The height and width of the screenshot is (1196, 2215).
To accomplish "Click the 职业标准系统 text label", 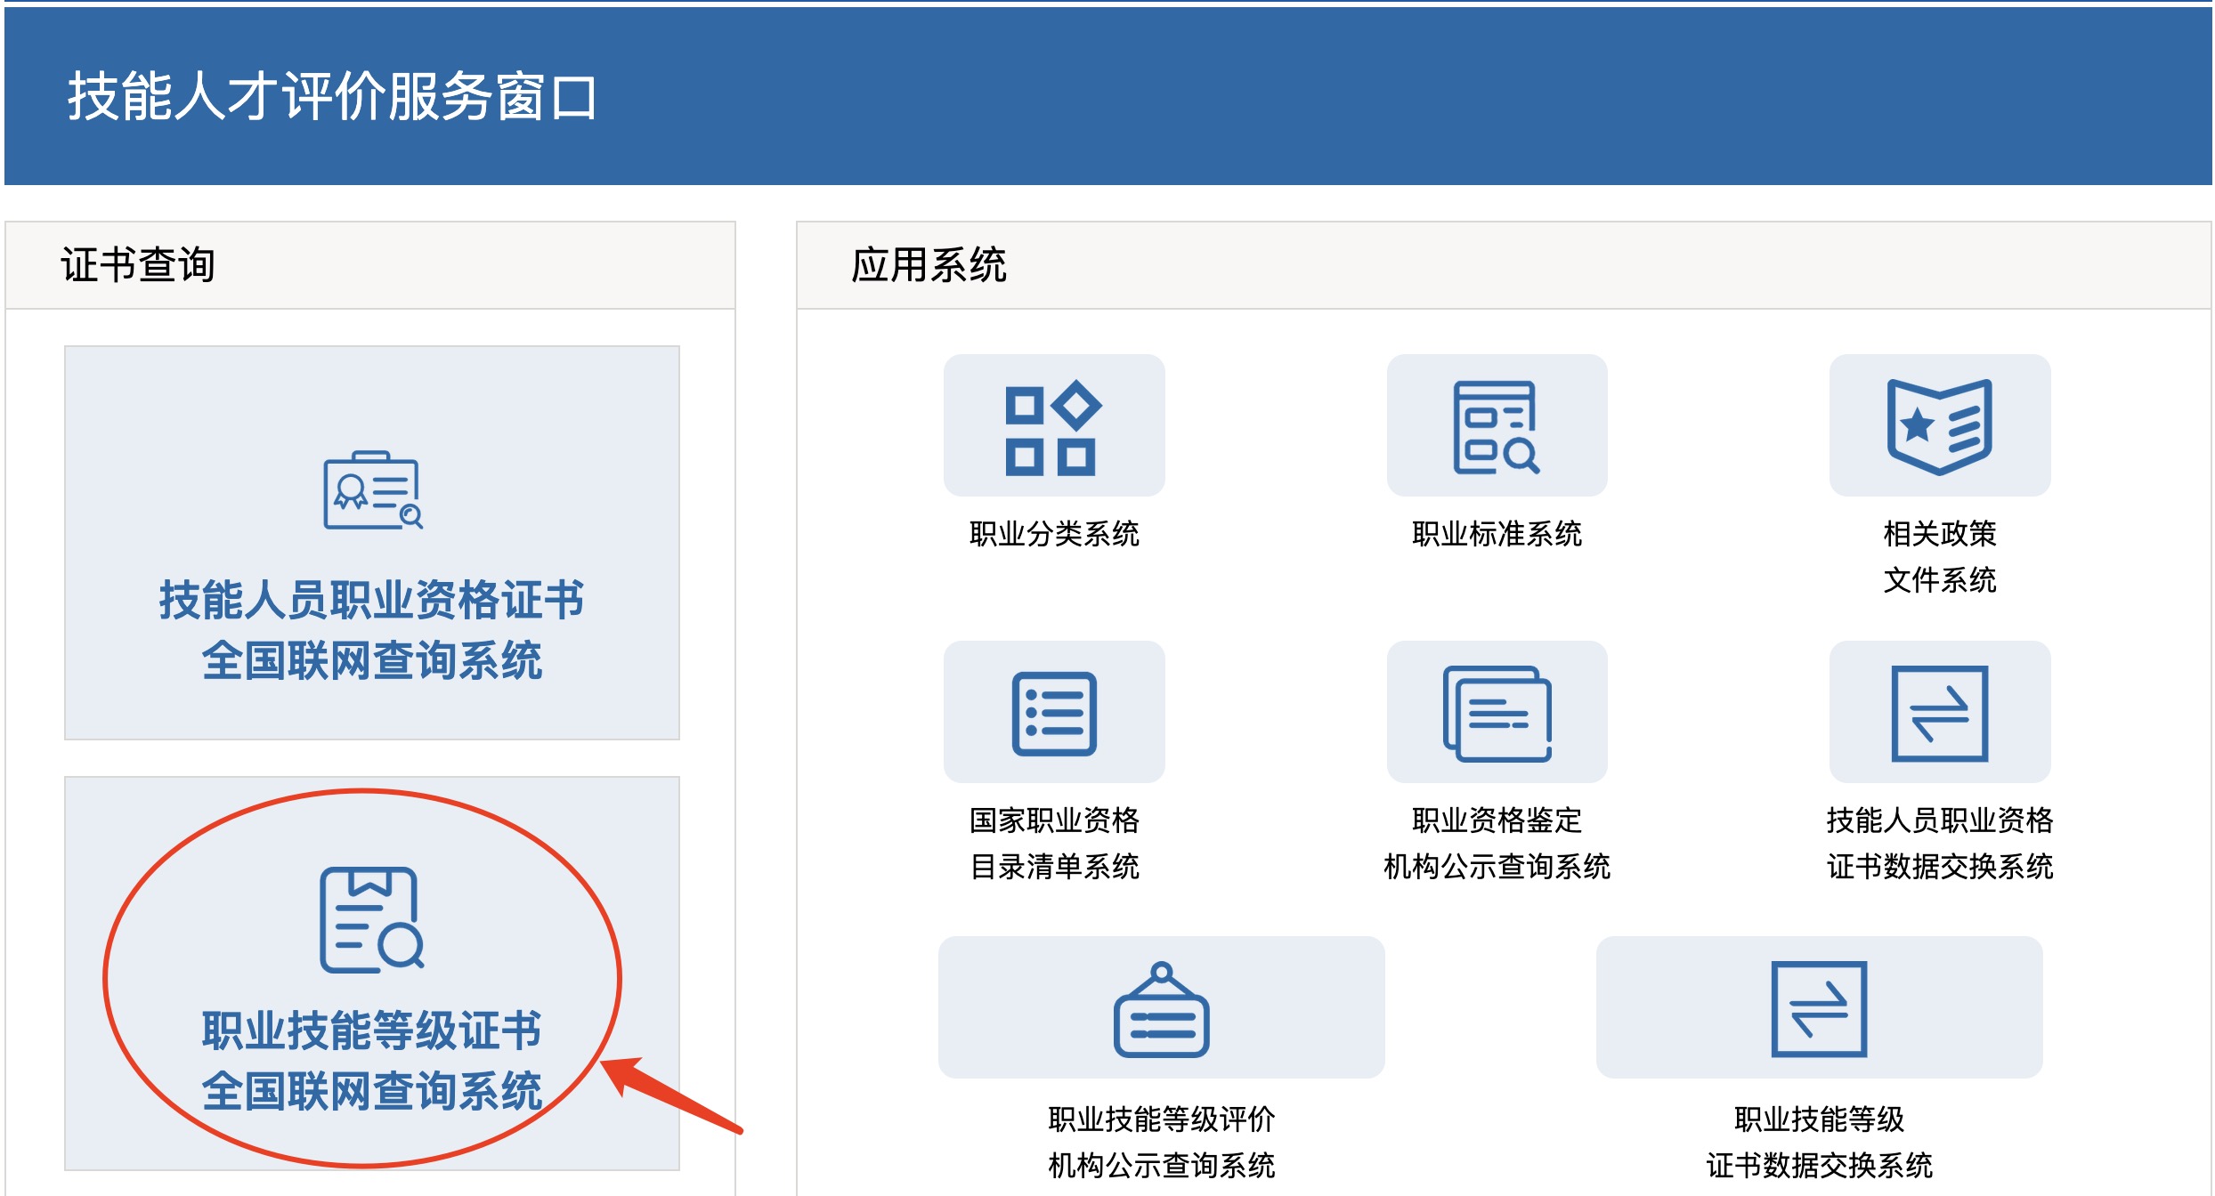I will (x=1496, y=534).
